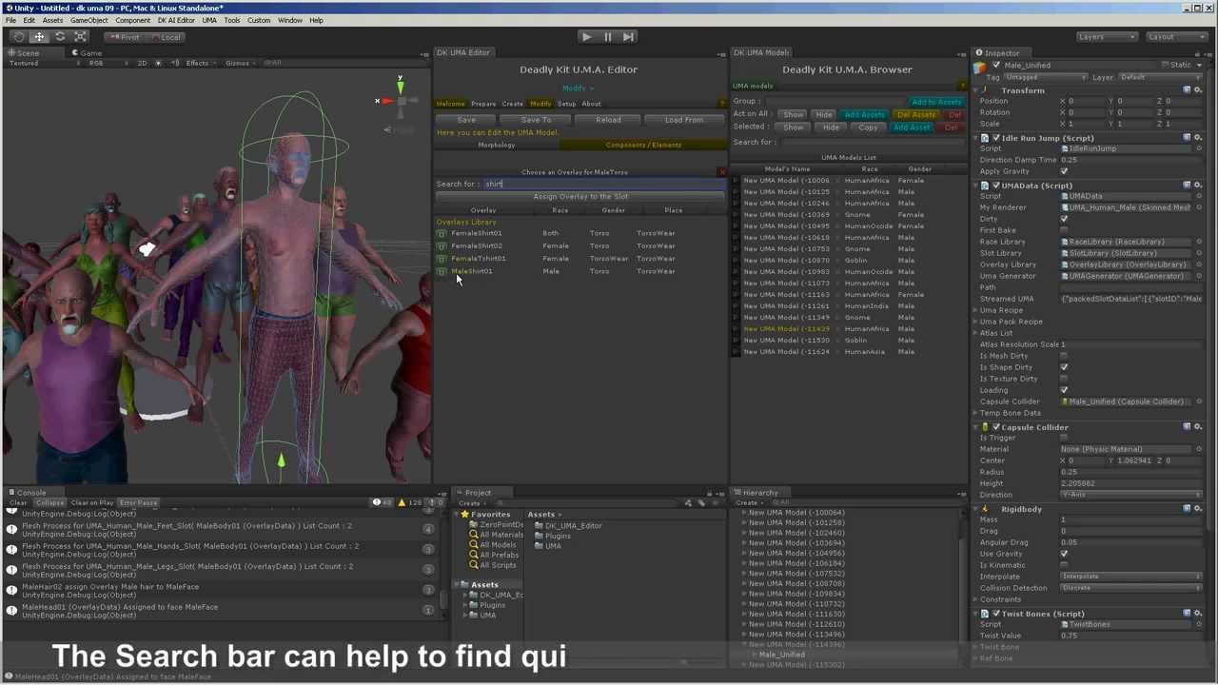
Task: Select the FemaleShirt01 overlay row
Action: (x=580, y=233)
